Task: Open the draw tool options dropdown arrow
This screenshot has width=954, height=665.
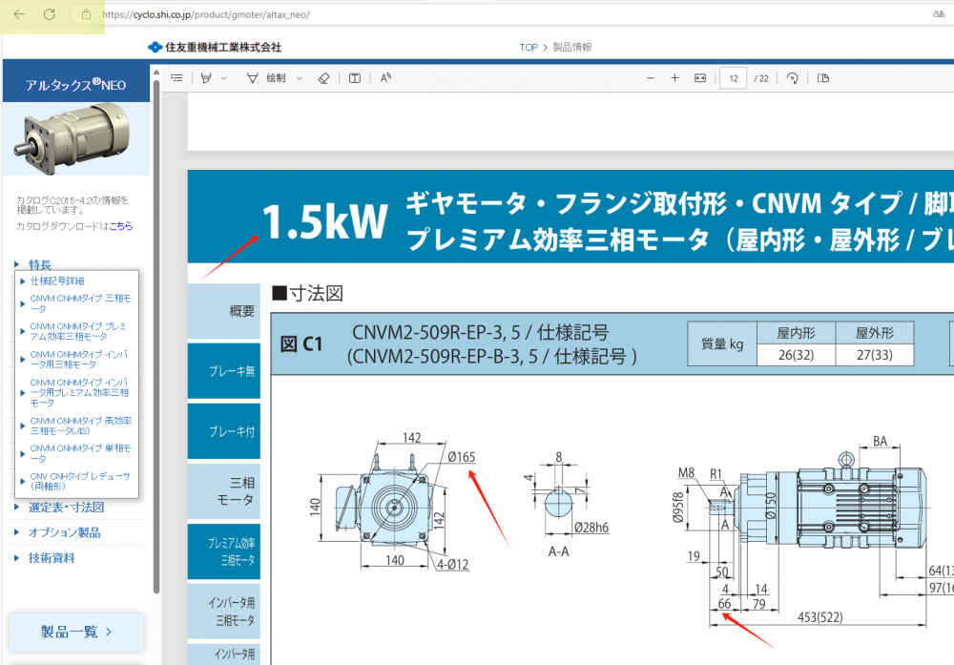Action: point(300,78)
